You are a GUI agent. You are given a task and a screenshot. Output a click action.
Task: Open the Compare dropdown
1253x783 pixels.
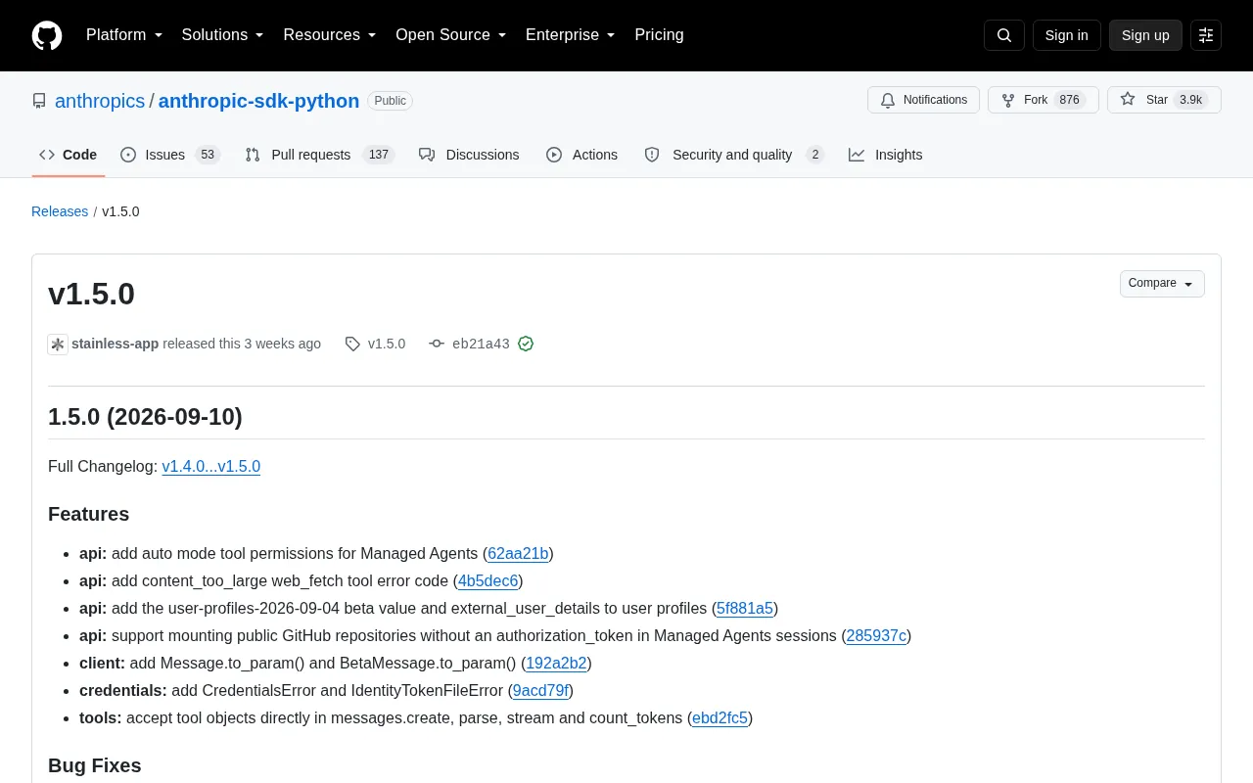click(1162, 284)
